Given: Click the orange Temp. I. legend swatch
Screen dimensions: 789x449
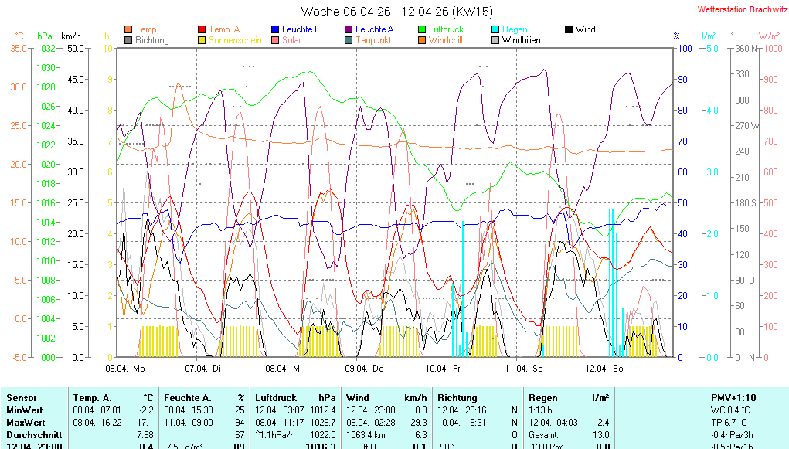Looking at the screenshot, I should click(128, 29).
